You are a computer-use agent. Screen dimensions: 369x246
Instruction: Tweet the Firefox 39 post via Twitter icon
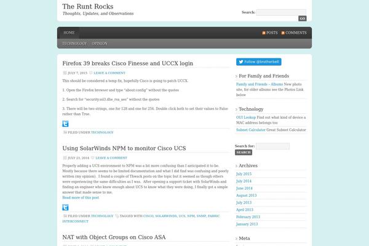65,124
